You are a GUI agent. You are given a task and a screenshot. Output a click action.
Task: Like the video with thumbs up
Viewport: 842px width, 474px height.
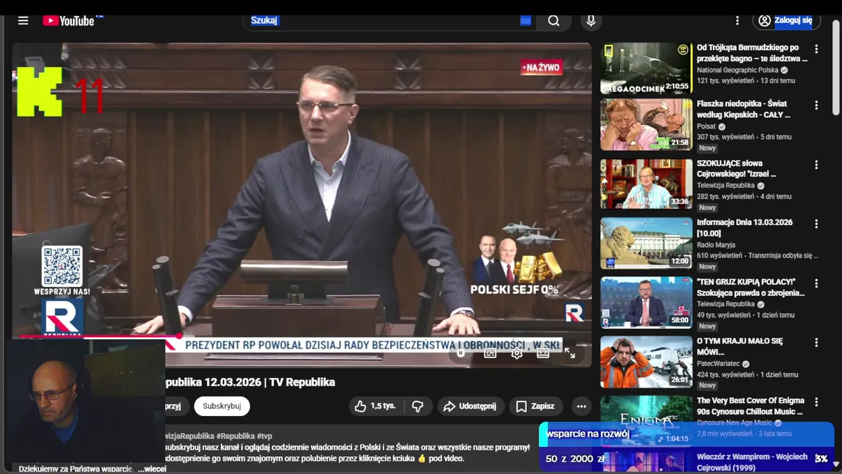point(376,406)
